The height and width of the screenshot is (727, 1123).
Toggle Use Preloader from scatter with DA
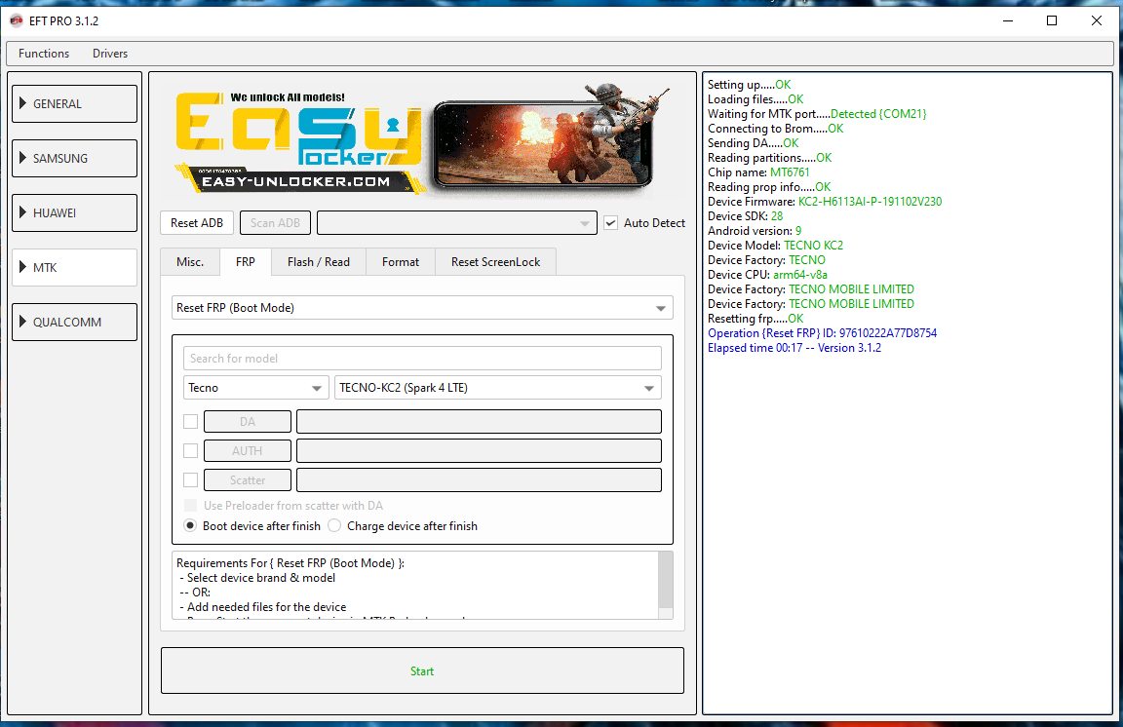tap(190, 505)
